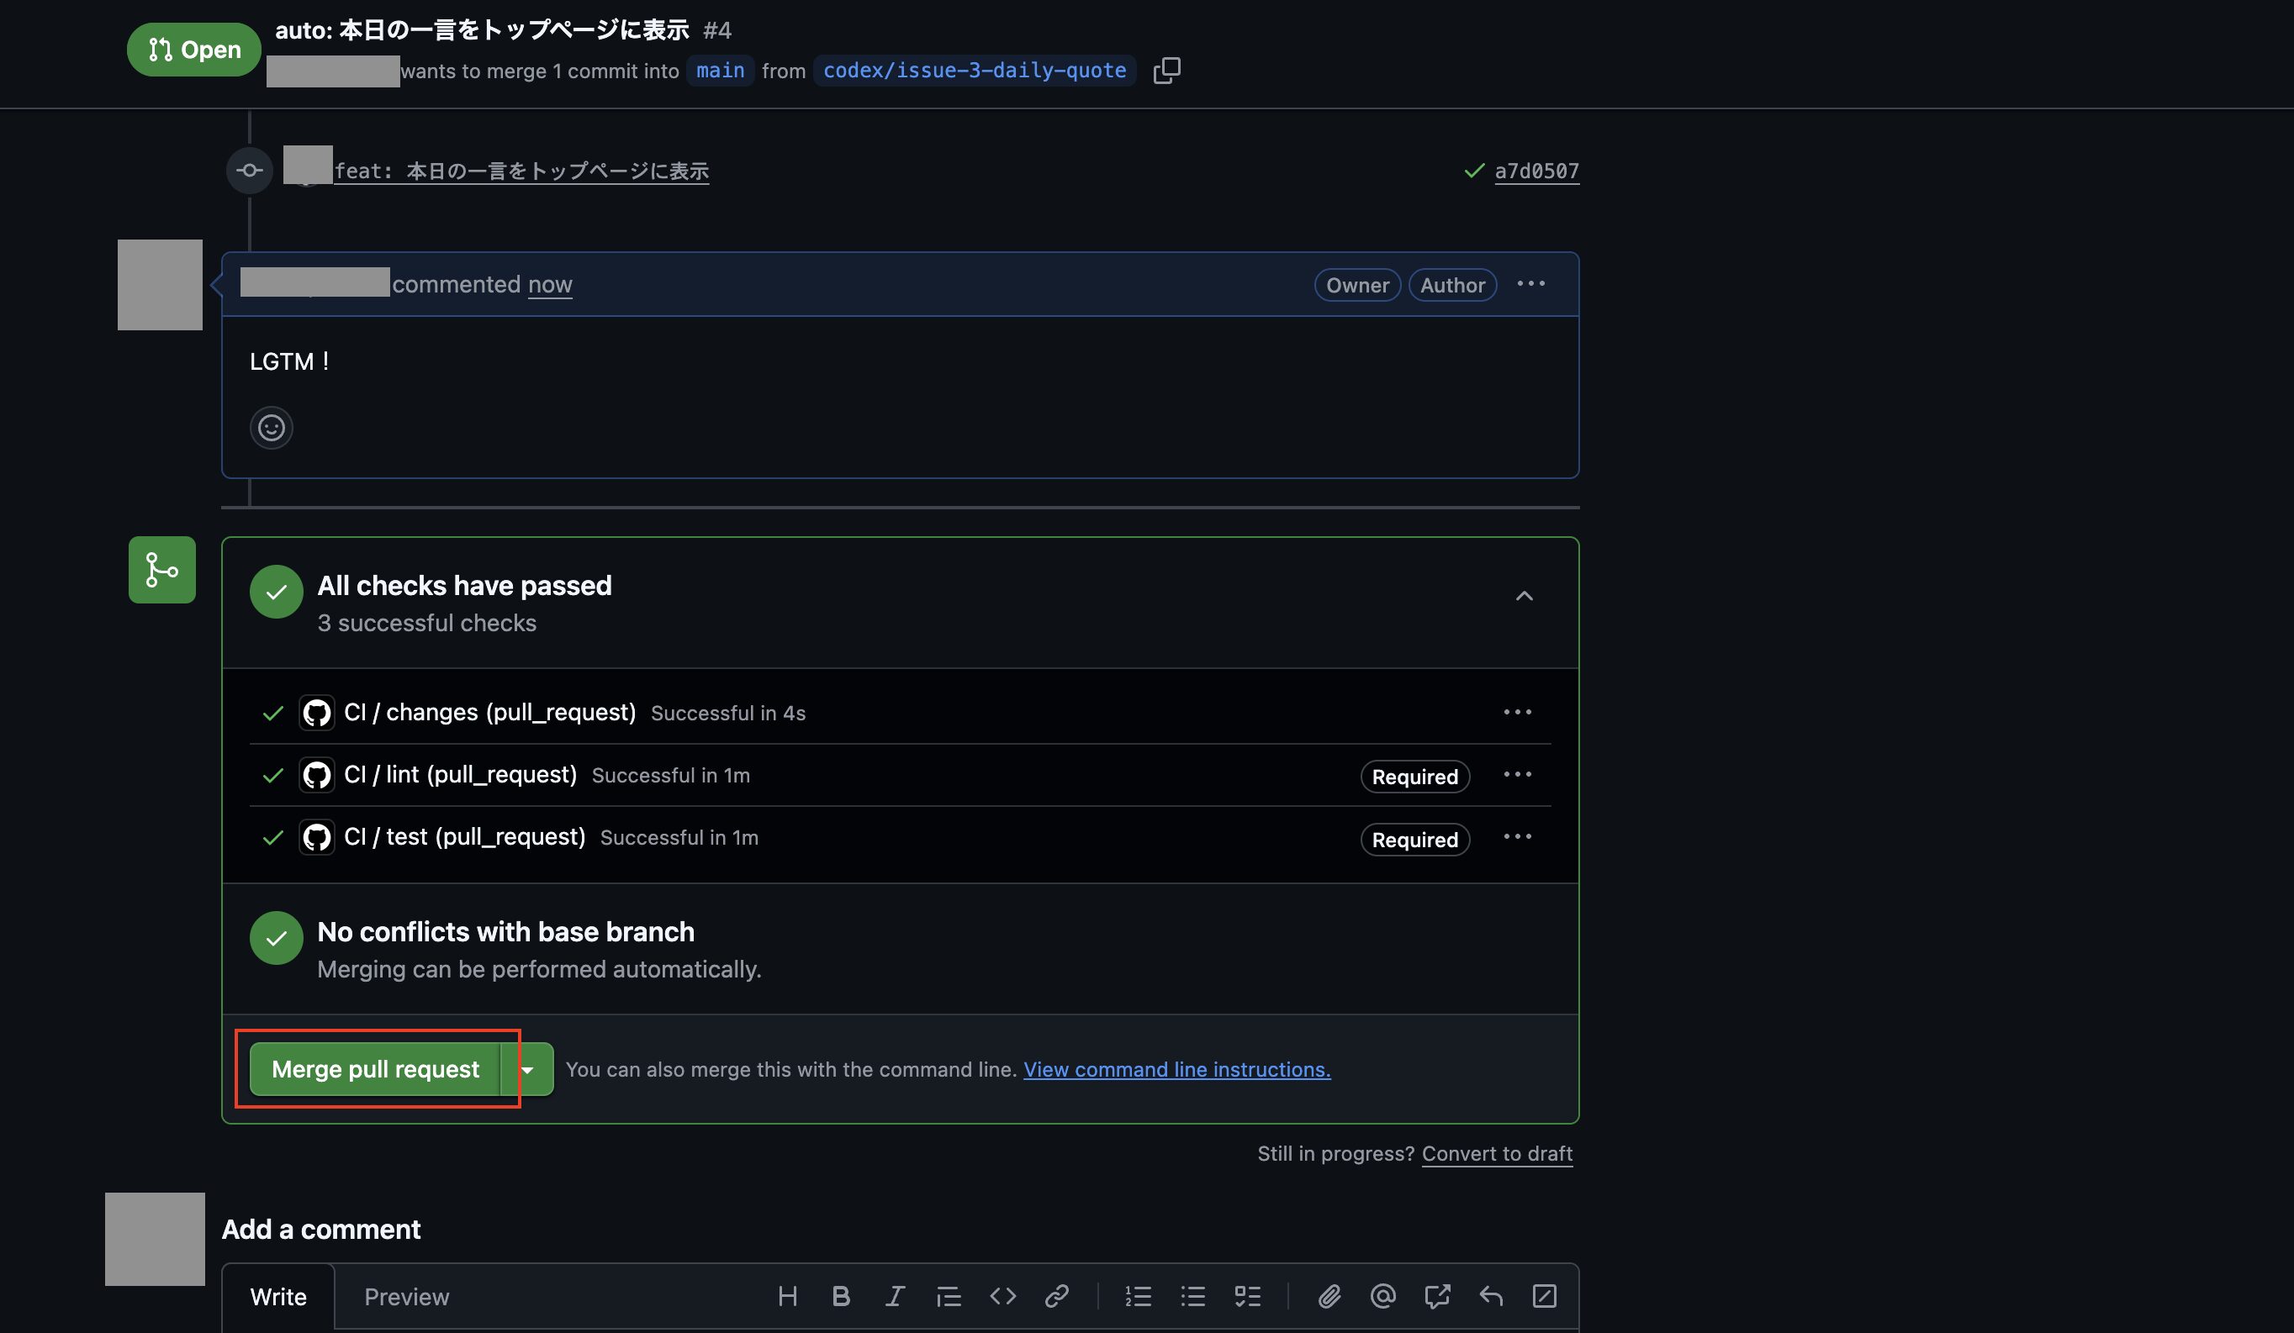Insert a link via toolbar icon
This screenshot has width=2294, height=1333.
pos(1056,1296)
